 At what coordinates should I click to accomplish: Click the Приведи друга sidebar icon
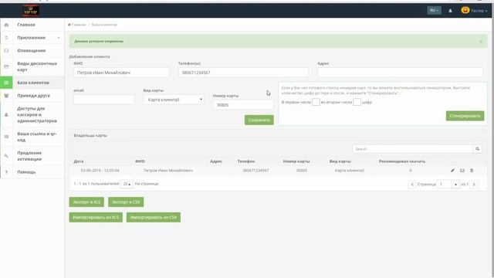click(x=6, y=96)
